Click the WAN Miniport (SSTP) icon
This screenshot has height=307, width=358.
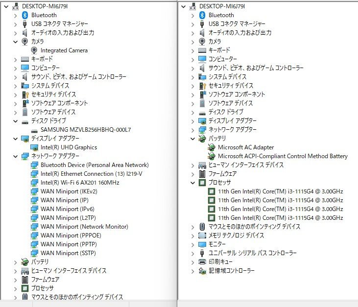(x=34, y=253)
